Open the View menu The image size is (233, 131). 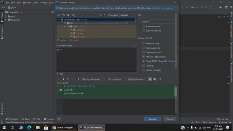19,3
